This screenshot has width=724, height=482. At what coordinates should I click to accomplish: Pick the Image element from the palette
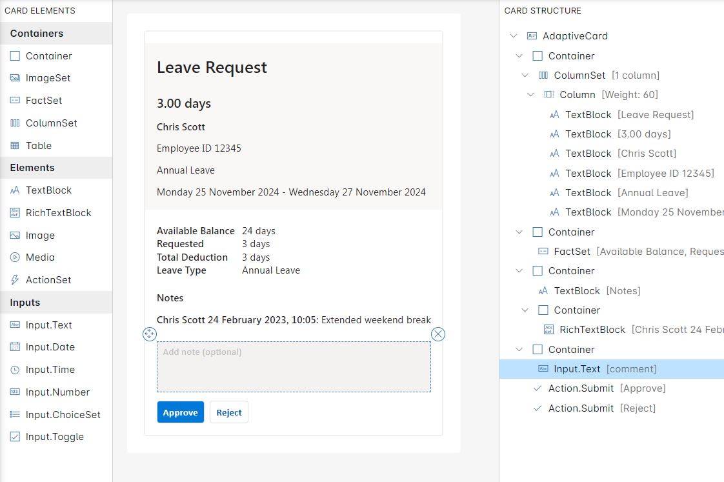tap(56, 236)
